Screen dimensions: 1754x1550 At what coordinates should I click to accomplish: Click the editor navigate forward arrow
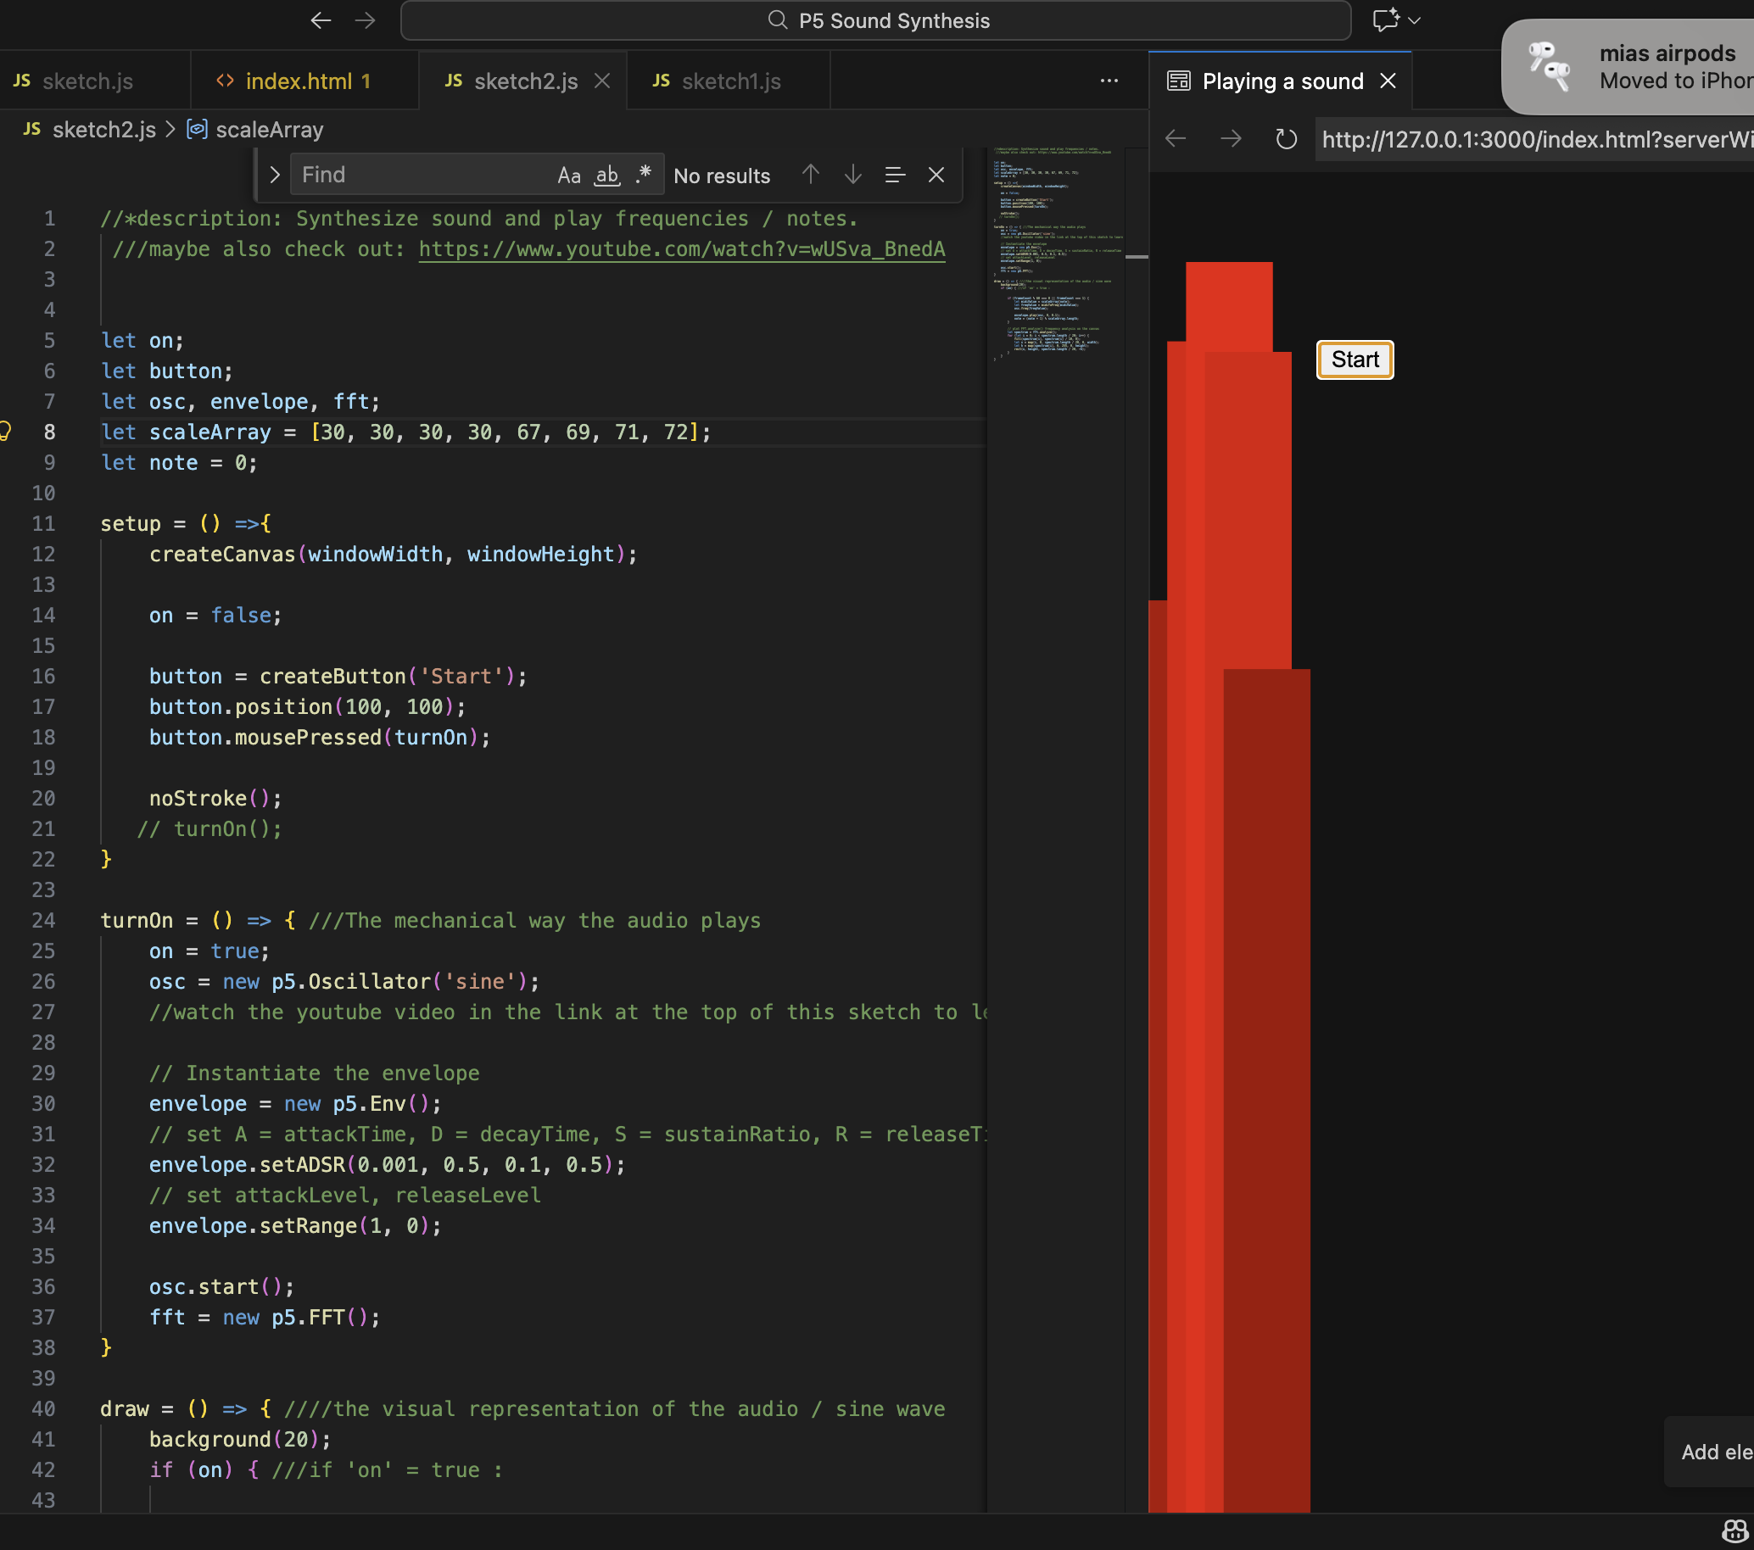(366, 20)
